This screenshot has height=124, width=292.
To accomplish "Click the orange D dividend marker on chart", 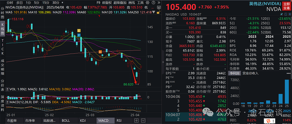I will [x=100, y=52].
